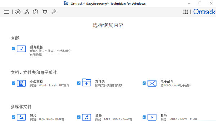This screenshot has height=137, width=216.
Task: Click the 所有文件夹里的内容 description
Action: (x=108, y=85)
